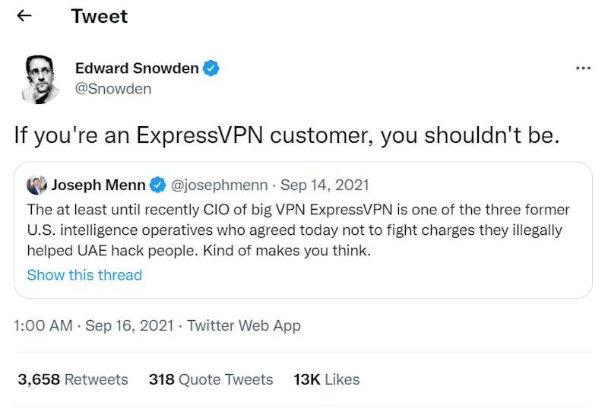Open Edward Snowden's profile picture
This screenshot has height=412, width=608.
41,79
